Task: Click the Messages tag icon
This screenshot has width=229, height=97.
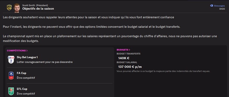Action: point(212,6)
